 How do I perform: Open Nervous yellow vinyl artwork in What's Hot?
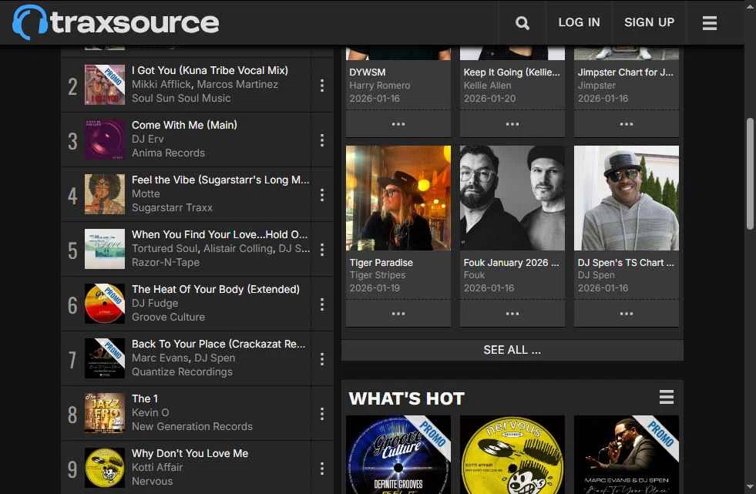512,455
